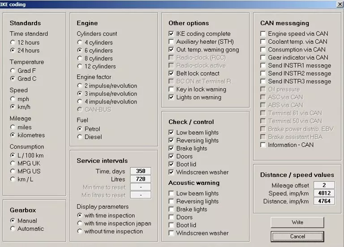
Task: Check Engine speed via CAN
Action: point(263,34)
